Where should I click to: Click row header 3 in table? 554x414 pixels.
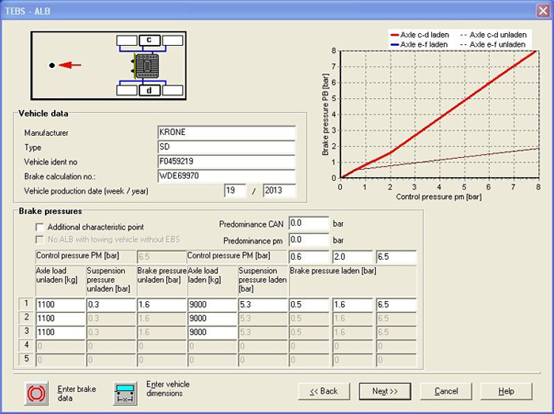[26, 331]
